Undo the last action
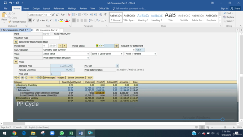The width and height of the screenshot is (243, 137). click(x=11, y=3)
